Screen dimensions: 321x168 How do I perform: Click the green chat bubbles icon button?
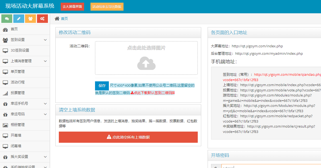(7, 19)
